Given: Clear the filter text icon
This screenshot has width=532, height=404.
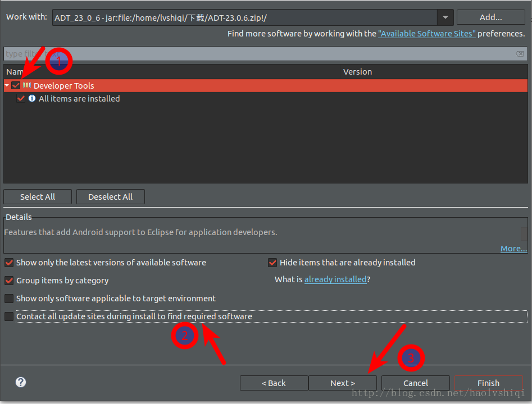Looking at the screenshot, I should (x=520, y=54).
